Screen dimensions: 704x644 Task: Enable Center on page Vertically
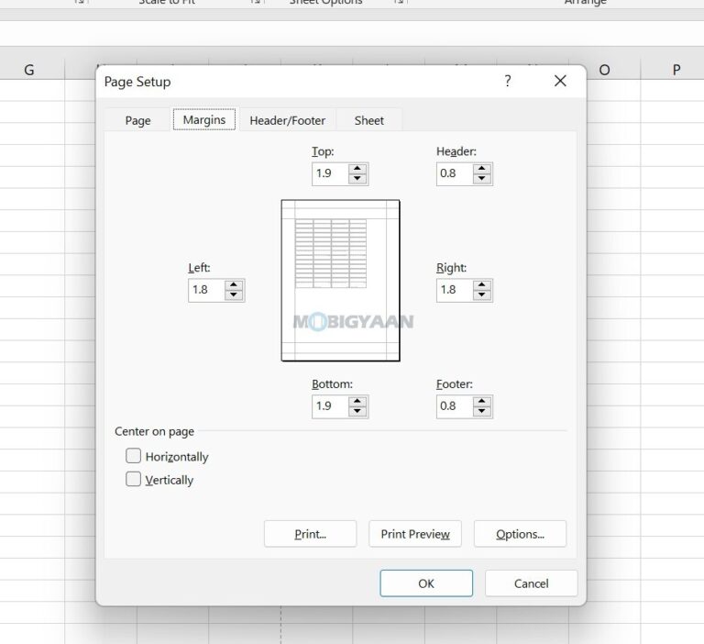(133, 479)
